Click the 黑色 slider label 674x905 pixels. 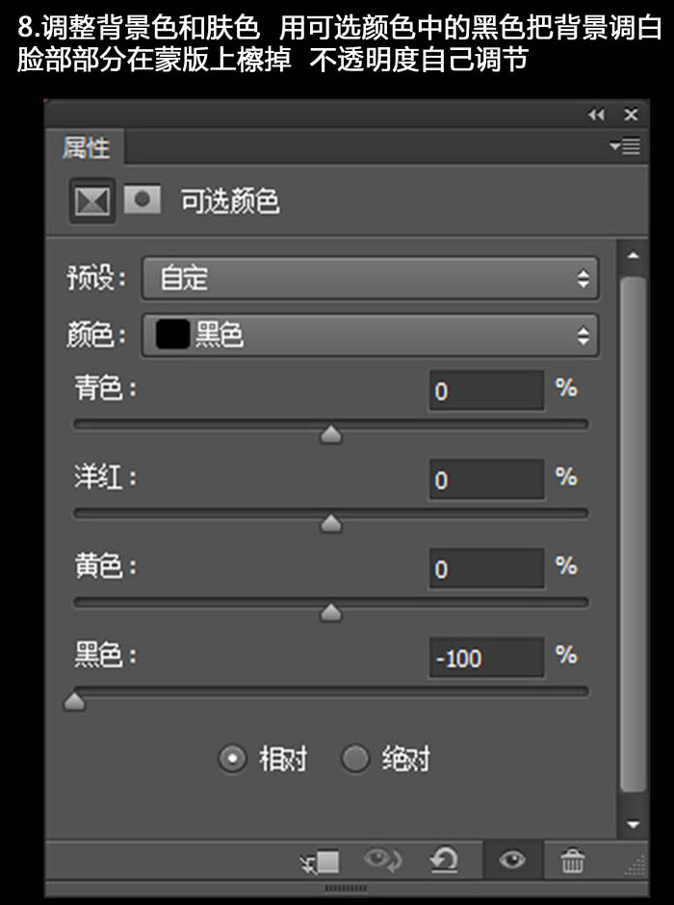click(106, 655)
